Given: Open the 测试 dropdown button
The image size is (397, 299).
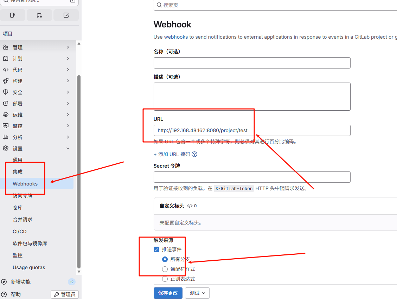Looking at the screenshot, I should pos(197,293).
